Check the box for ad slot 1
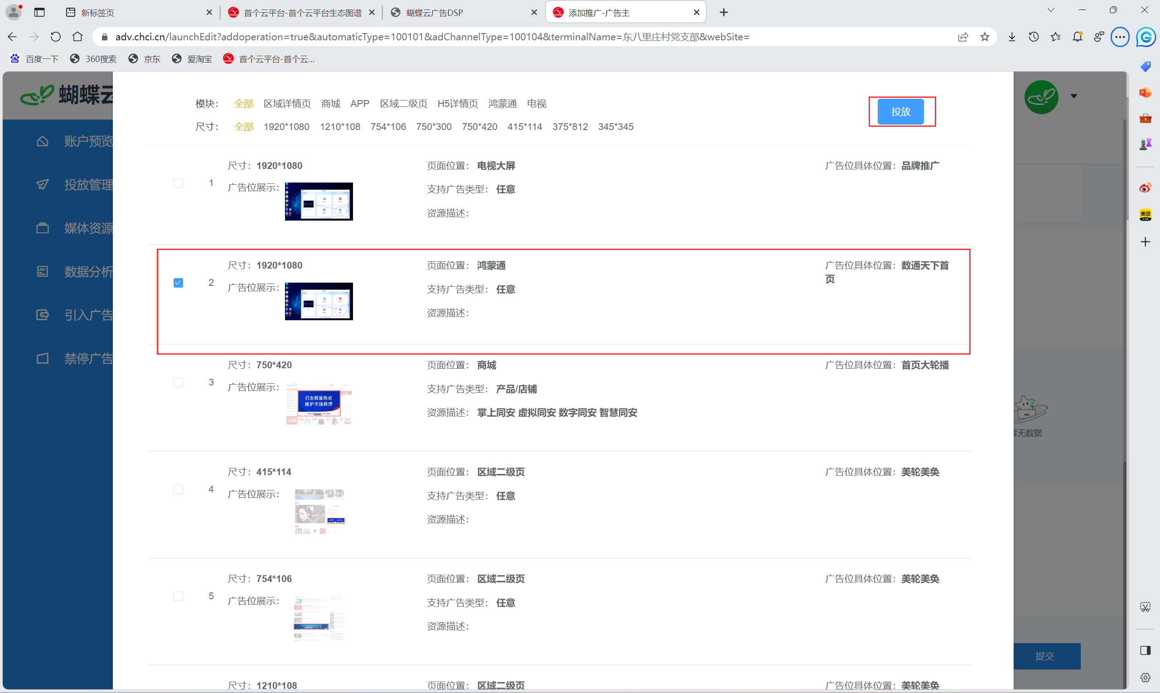The image size is (1160, 693). tap(178, 183)
